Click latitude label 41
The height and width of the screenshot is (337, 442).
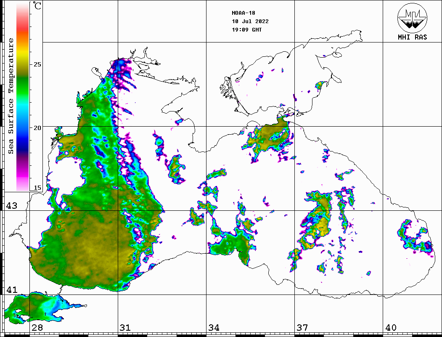tap(11, 290)
